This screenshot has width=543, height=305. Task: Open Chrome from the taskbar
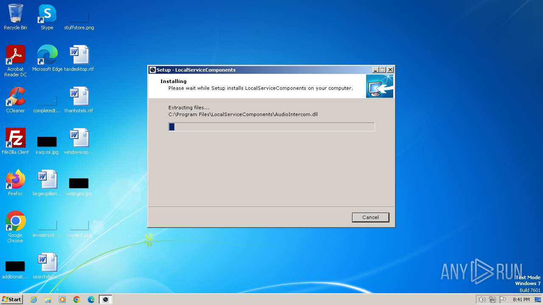[77, 299]
